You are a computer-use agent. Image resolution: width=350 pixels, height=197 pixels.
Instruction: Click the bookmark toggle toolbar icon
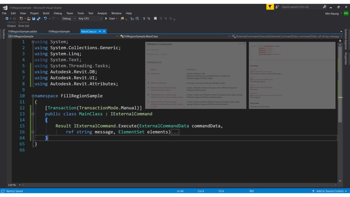(155, 19)
